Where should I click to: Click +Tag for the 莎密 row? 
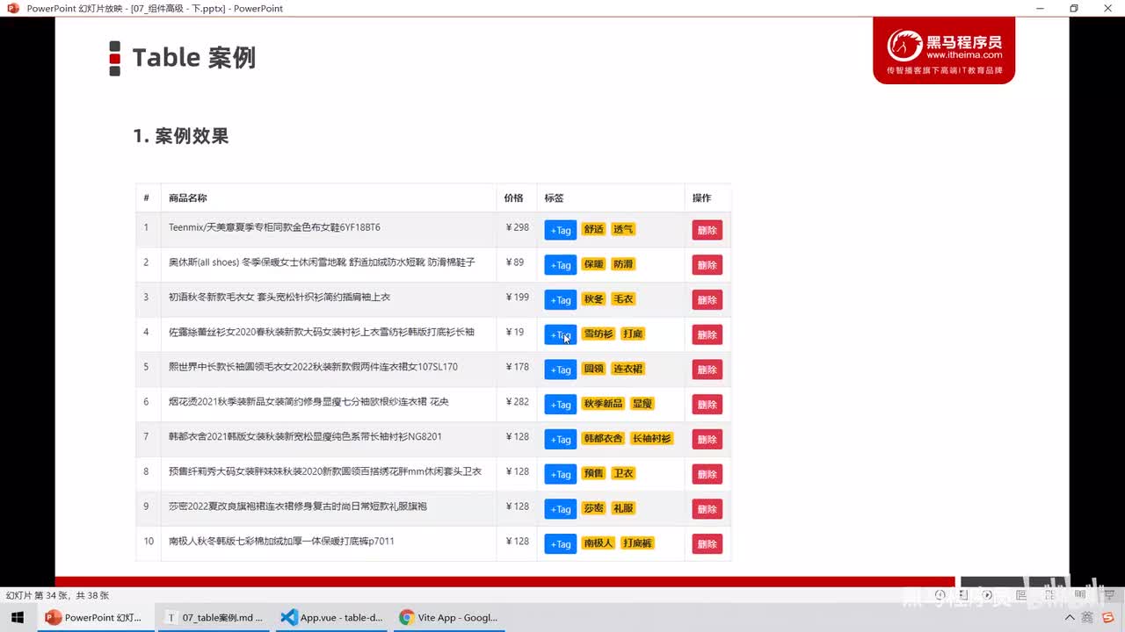tap(560, 509)
